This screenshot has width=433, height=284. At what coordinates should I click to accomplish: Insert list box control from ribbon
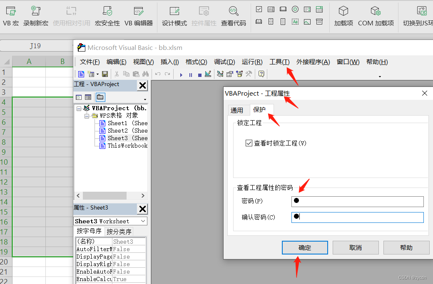[x=307, y=10]
